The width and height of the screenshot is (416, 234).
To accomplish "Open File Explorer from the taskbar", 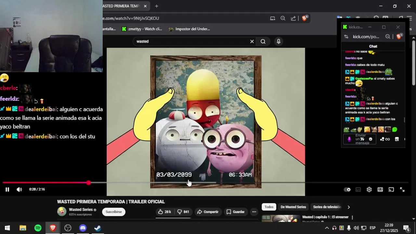I will pyautogui.click(x=23, y=228).
